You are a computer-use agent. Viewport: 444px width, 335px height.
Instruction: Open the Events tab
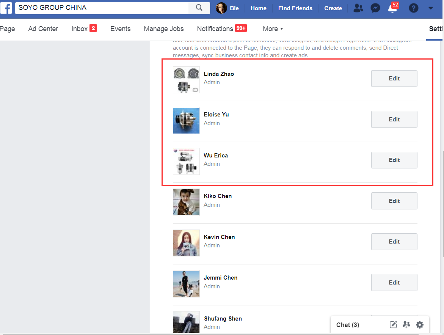tap(120, 29)
